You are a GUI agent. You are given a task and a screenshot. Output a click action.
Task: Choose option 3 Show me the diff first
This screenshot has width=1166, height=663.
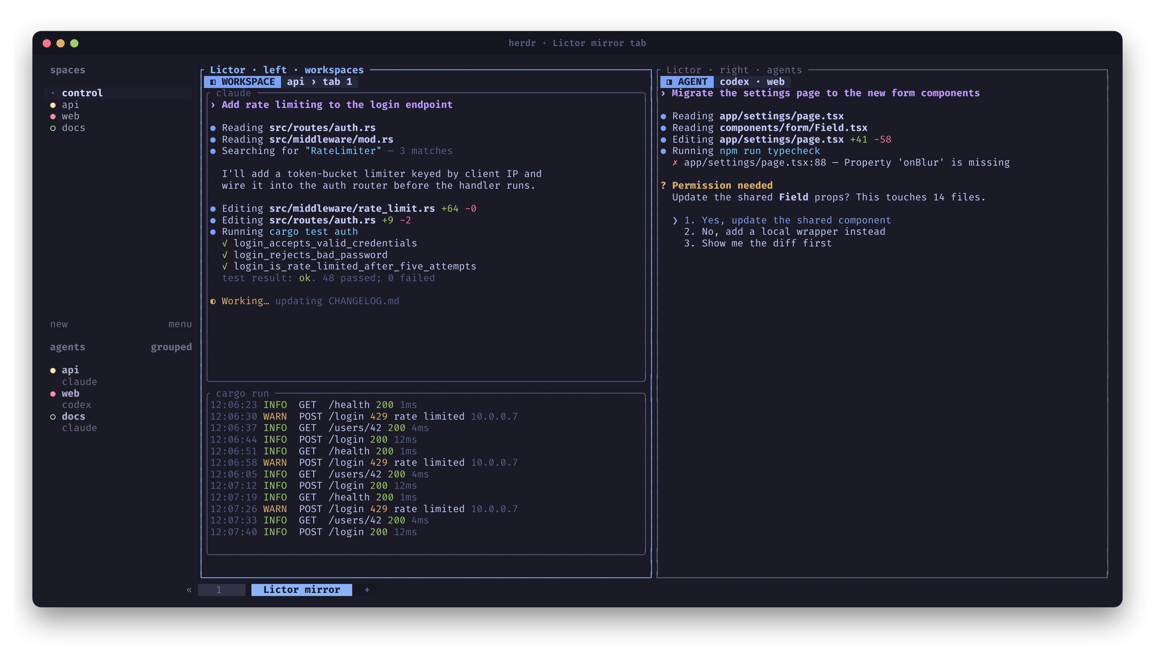coord(757,243)
